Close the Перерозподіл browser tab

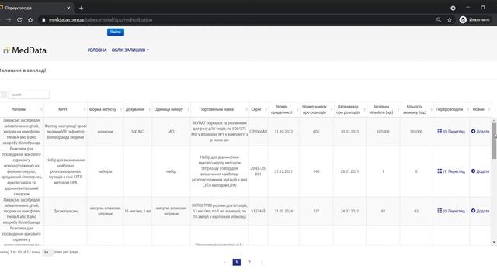point(68,8)
